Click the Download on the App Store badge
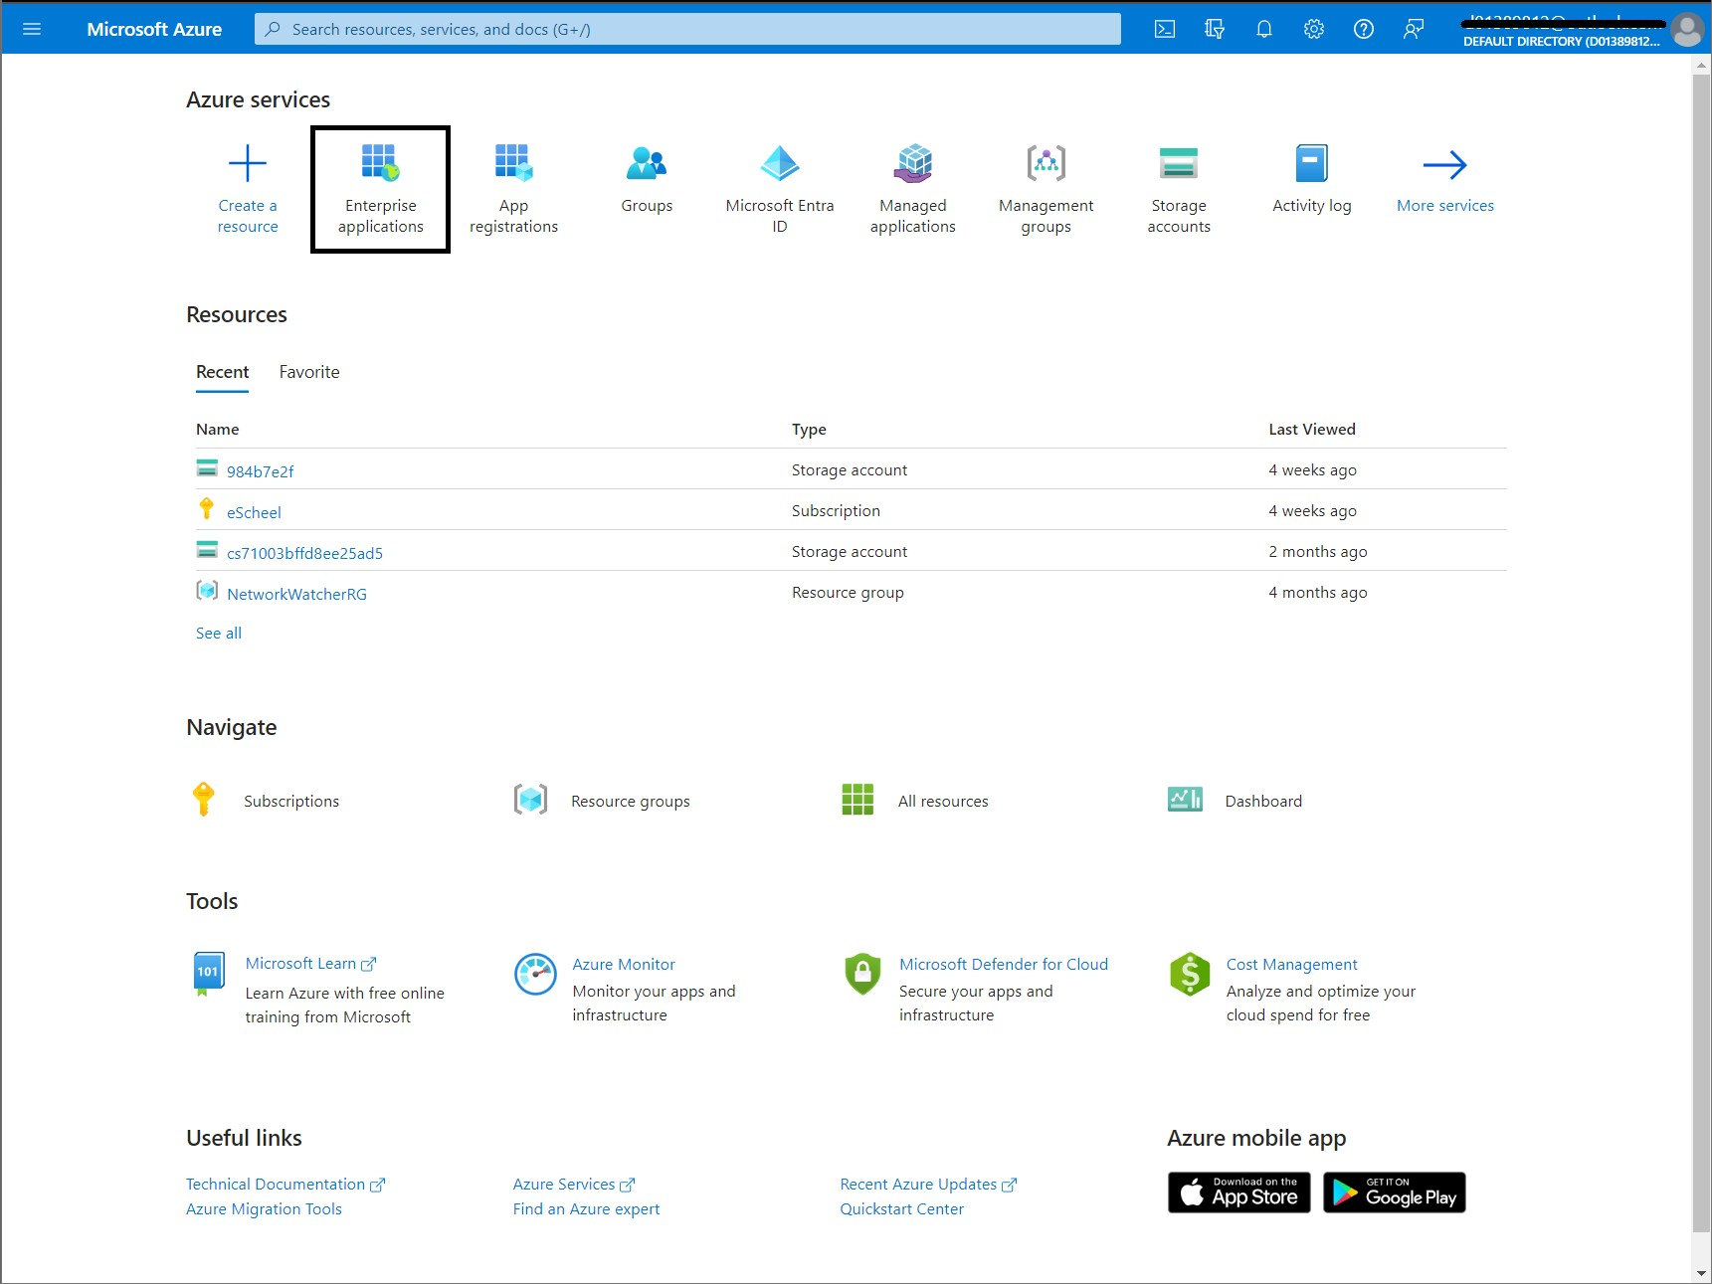 point(1238,1192)
